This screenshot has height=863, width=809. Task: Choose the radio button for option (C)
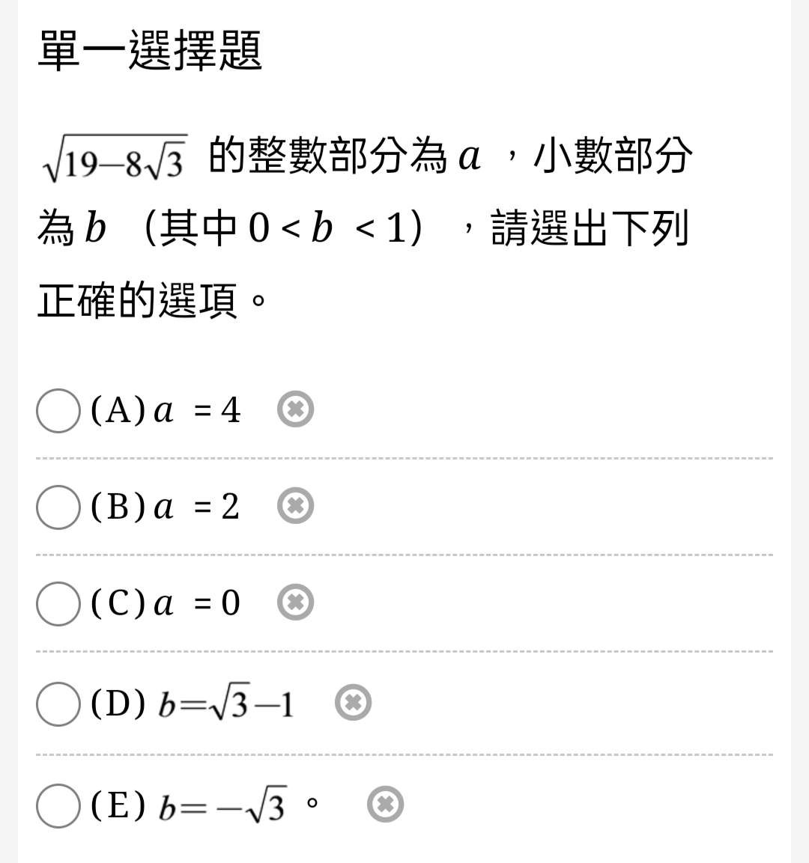click(58, 604)
